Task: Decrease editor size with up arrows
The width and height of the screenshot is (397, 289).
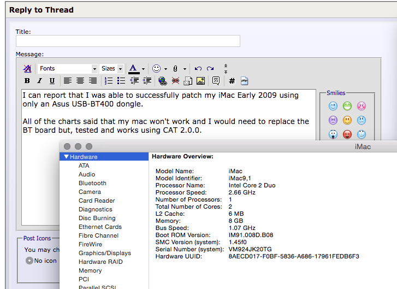Action: pyautogui.click(x=226, y=66)
